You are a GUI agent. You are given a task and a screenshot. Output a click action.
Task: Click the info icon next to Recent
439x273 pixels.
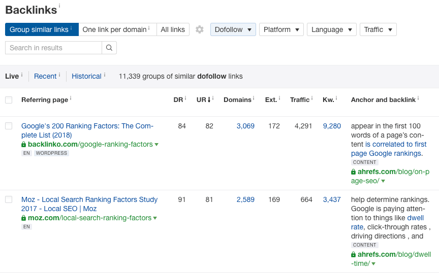tap(59, 75)
